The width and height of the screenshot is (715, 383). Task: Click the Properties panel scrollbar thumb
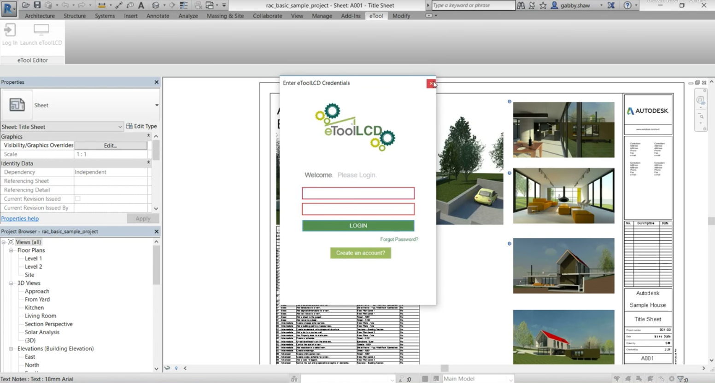(156, 150)
